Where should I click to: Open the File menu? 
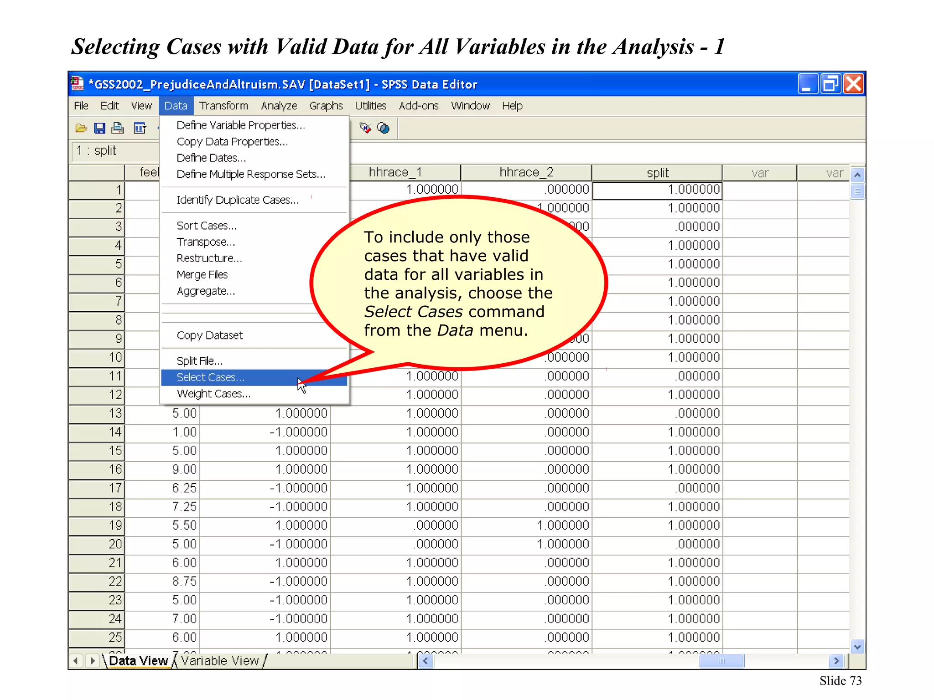coord(81,106)
